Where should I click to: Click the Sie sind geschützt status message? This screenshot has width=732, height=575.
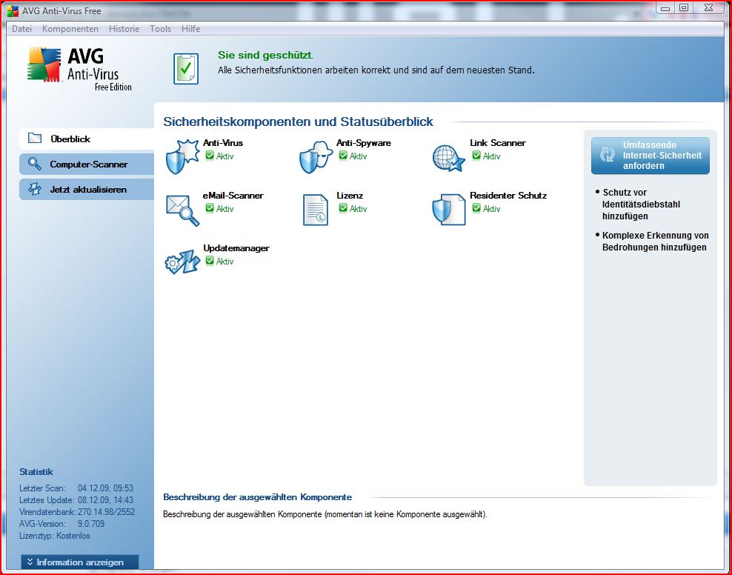click(265, 55)
